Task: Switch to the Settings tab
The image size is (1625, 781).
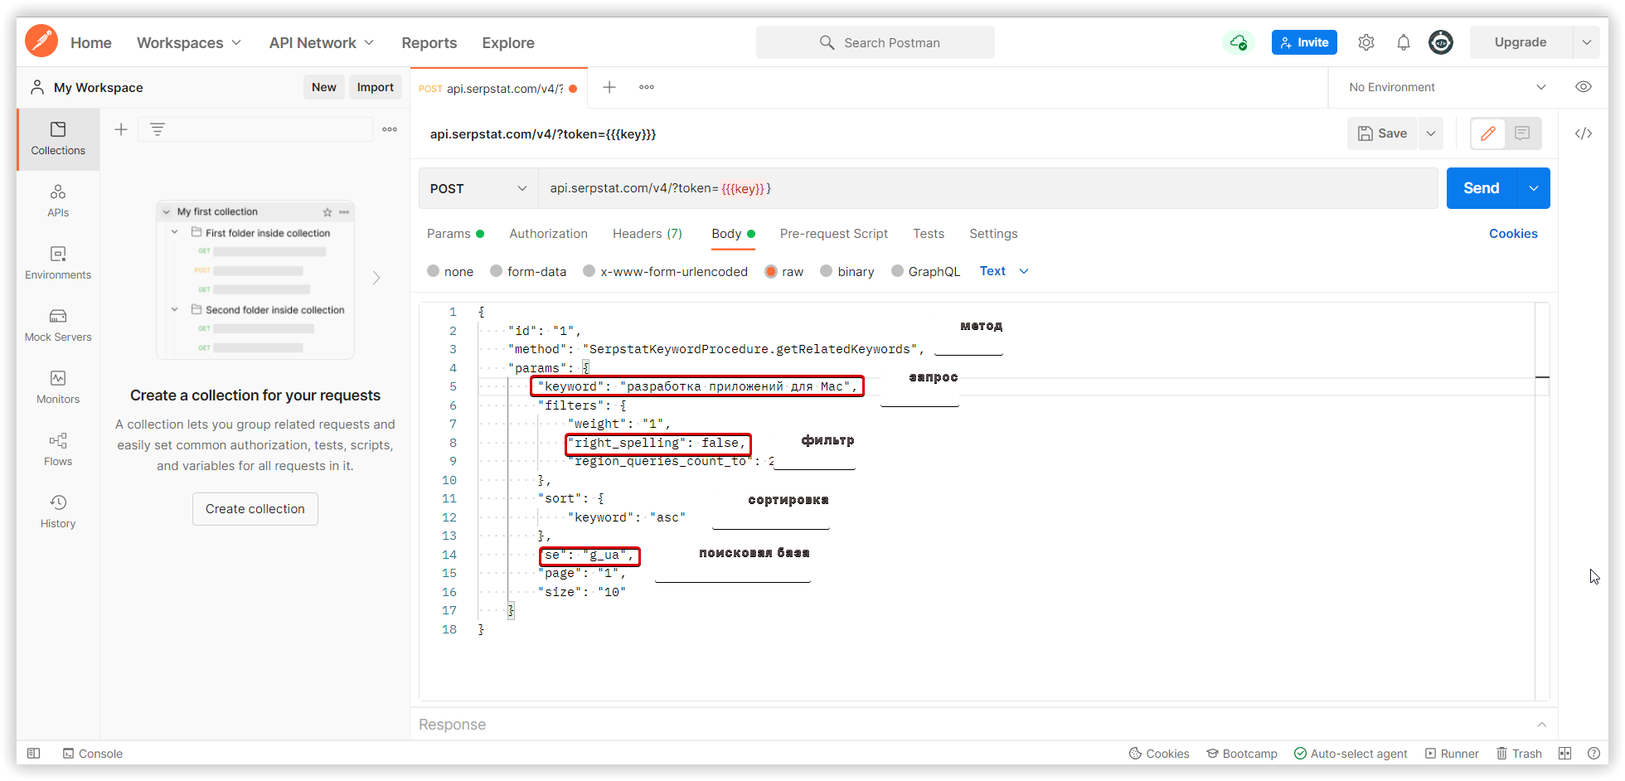Action: pos(993,234)
